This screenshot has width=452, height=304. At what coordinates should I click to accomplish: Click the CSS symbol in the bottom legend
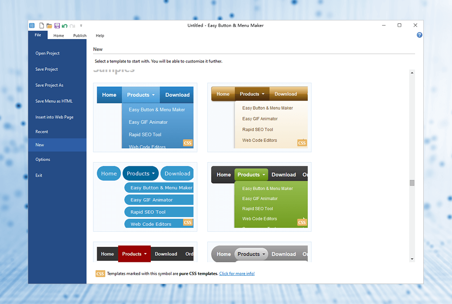click(x=100, y=274)
